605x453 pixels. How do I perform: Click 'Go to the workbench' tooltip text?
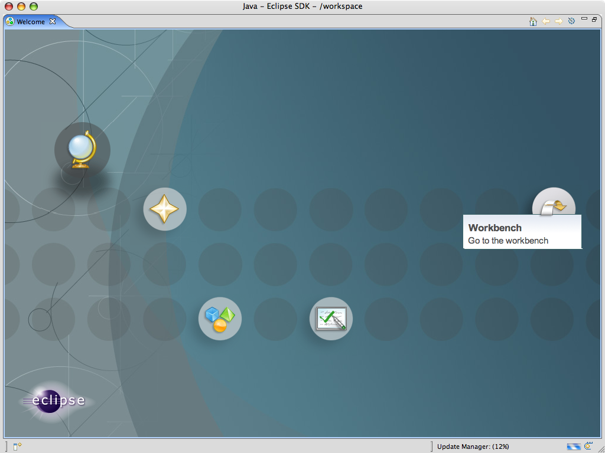508,241
